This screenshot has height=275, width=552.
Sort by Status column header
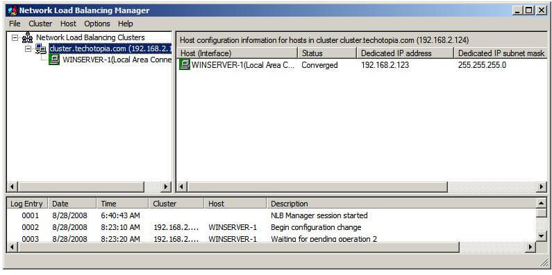tap(328, 53)
